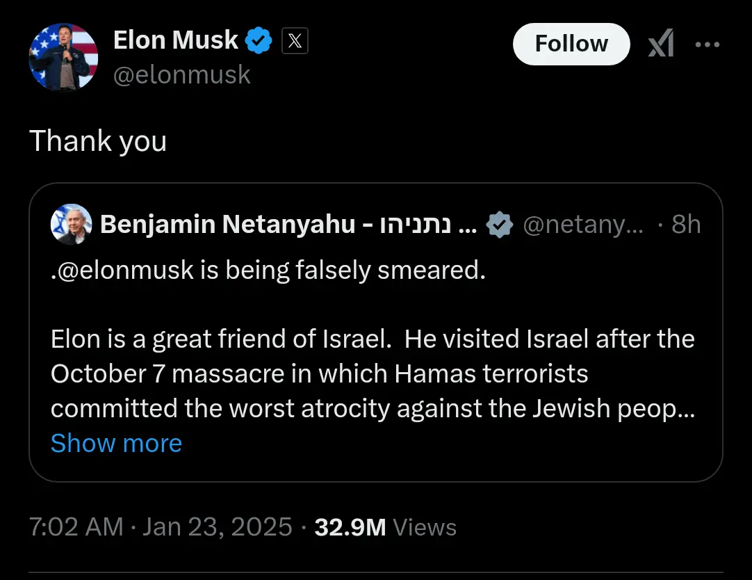The width and height of the screenshot is (752, 580).
Task: Click the blue verified checkmark badge
Action: click(259, 41)
